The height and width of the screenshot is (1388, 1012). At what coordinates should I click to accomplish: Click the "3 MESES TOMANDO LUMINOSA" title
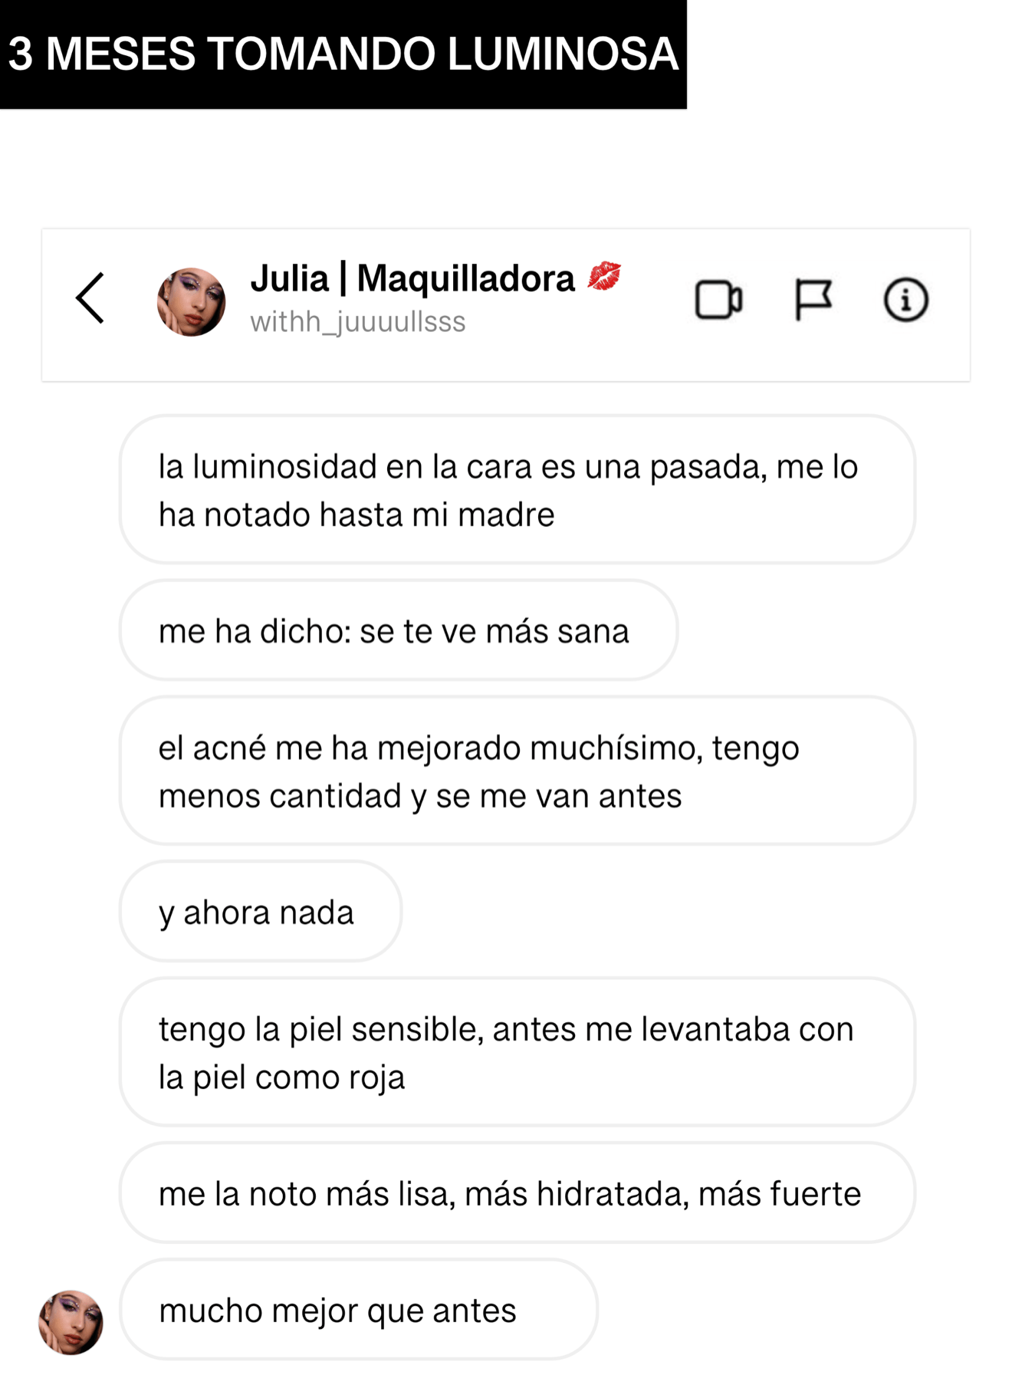(x=343, y=54)
